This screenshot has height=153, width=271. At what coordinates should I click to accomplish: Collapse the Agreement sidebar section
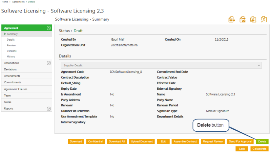49,28
